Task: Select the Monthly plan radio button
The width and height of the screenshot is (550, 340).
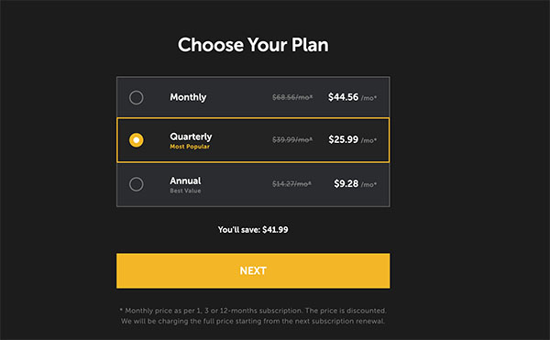Action: pos(136,97)
